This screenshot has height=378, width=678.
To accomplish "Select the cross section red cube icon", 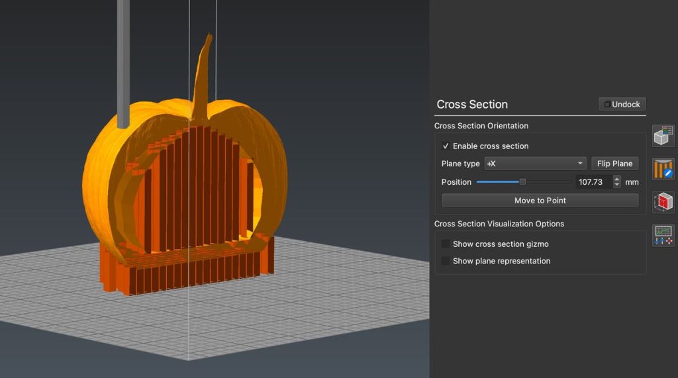I will pyautogui.click(x=663, y=202).
